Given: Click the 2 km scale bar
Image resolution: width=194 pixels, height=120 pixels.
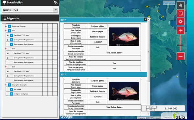Looking at the screenshot, I should coord(151,107).
